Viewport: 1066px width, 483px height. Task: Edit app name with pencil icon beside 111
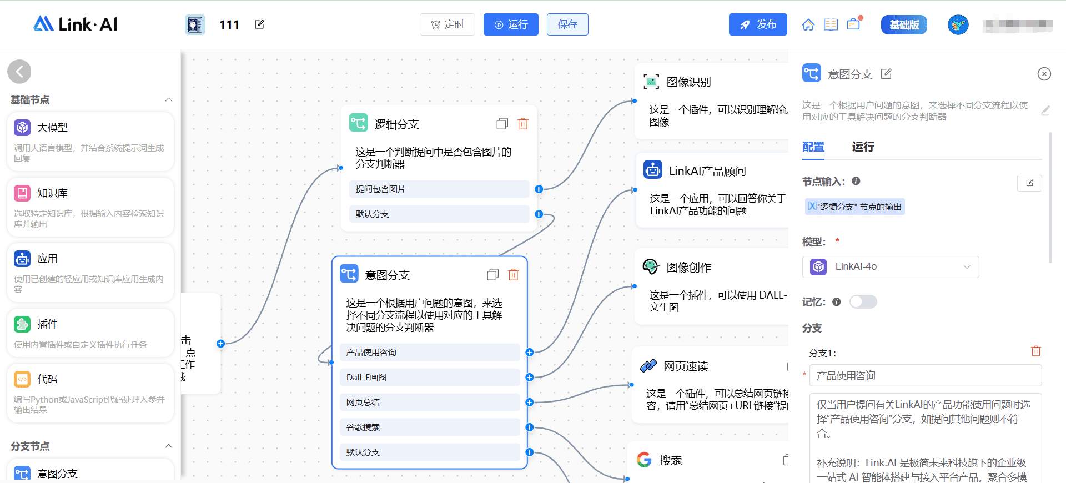click(259, 24)
